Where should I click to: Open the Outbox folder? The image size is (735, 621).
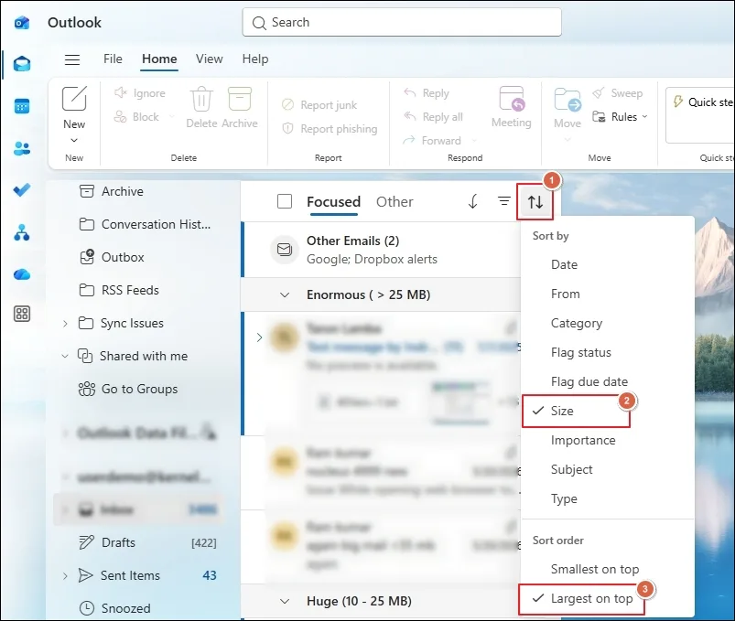[112, 257]
